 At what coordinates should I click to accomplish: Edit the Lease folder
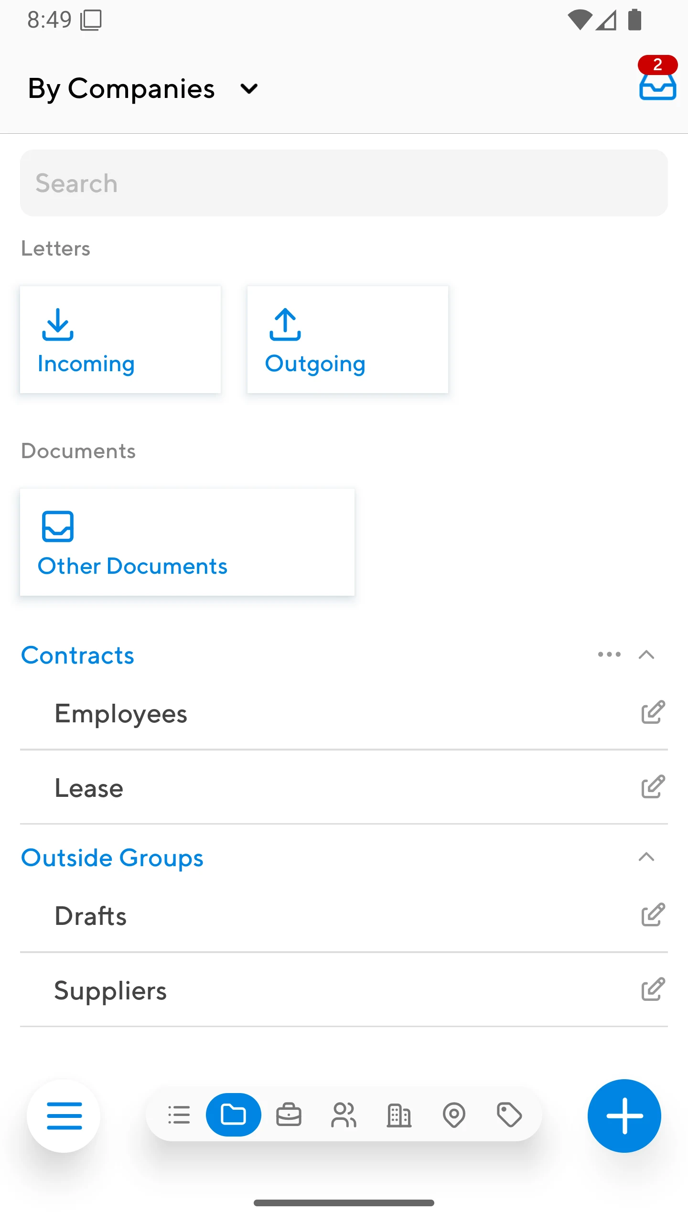[x=653, y=787]
